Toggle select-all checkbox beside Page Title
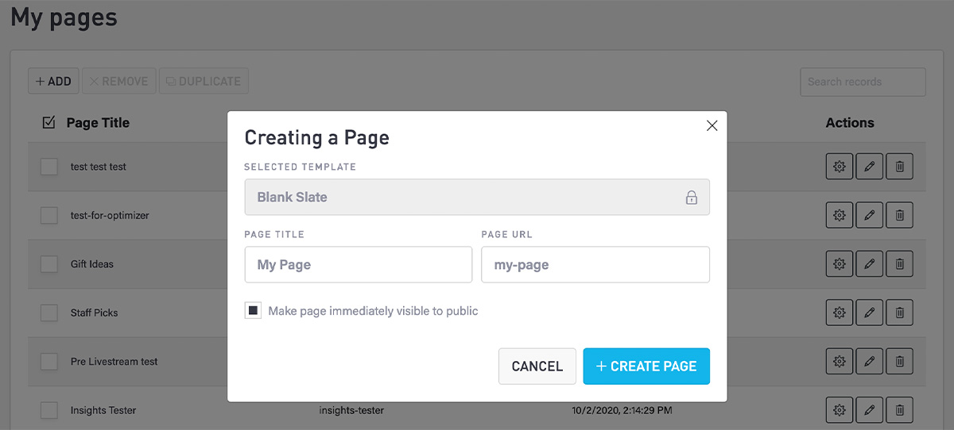Screen dimensions: 954x430 [x=48, y=122]
